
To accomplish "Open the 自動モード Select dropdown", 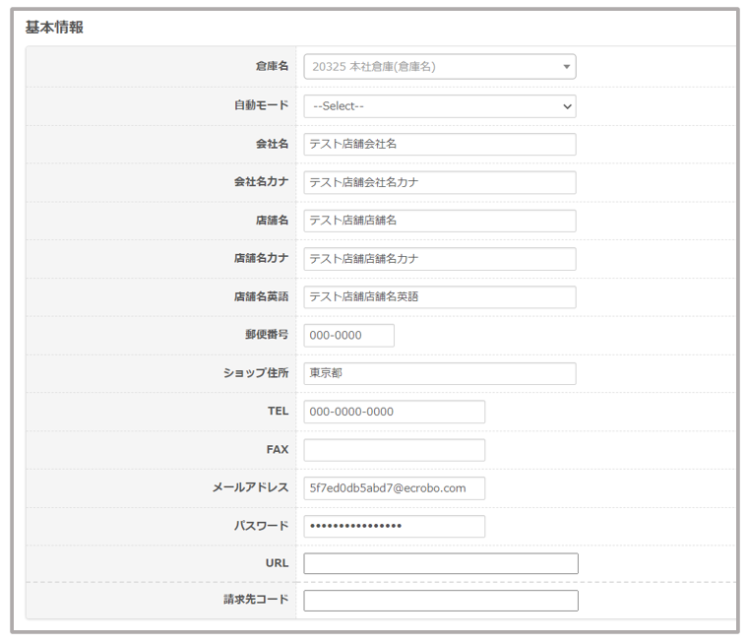I will (440, 106).
